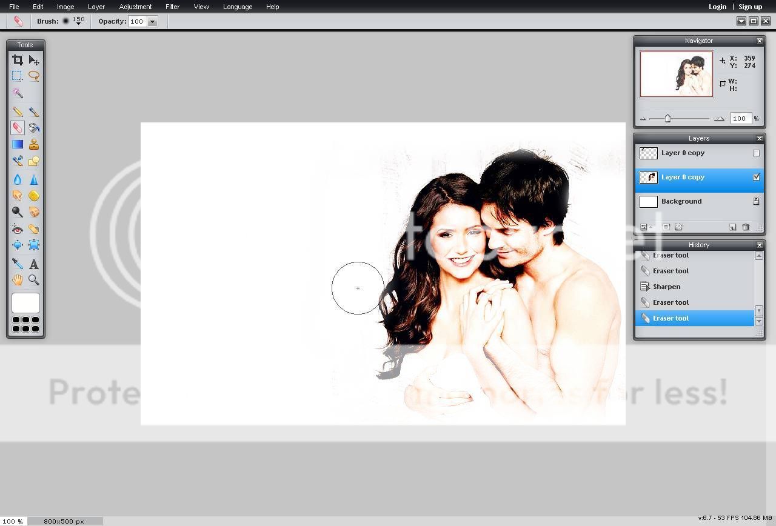This screenshot has height=526, width=776.
Task: Click the Background layer lock icon
Action: [x=756, y=201]
